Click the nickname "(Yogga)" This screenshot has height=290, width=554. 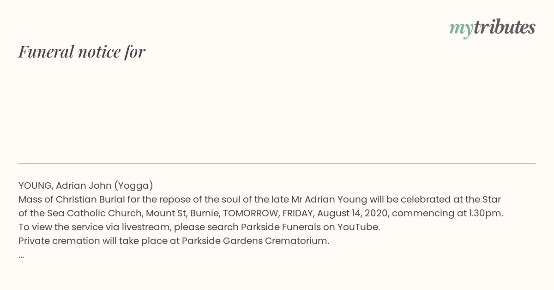click(x=133, y=186)
